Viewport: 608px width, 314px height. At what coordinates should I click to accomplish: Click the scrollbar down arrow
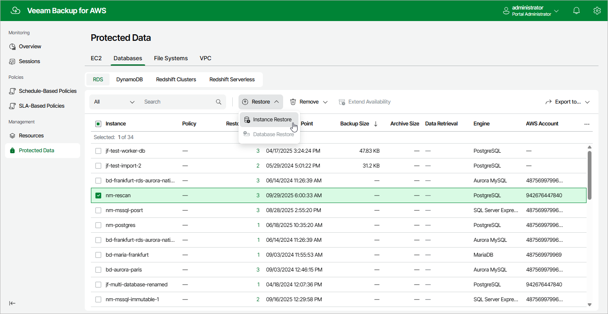coord(589,305)
